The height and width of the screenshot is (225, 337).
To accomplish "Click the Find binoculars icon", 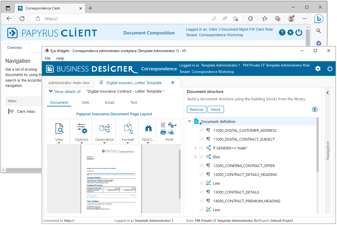I will 148,129.
